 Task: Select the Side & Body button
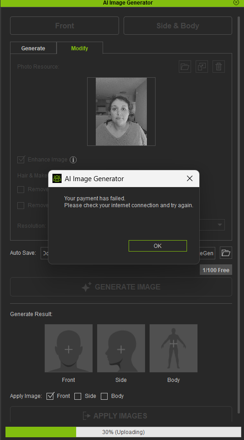pyautogui.click(x=178, y=26)
